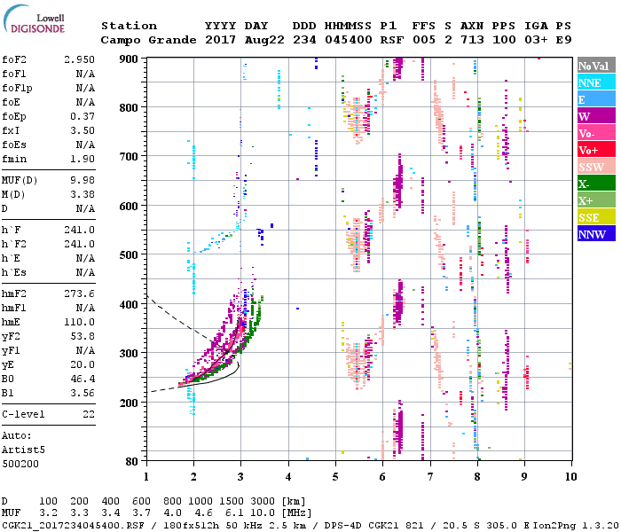Select the foF2 value 2.950
Screen dimensions: 621x532
[78, 58]
